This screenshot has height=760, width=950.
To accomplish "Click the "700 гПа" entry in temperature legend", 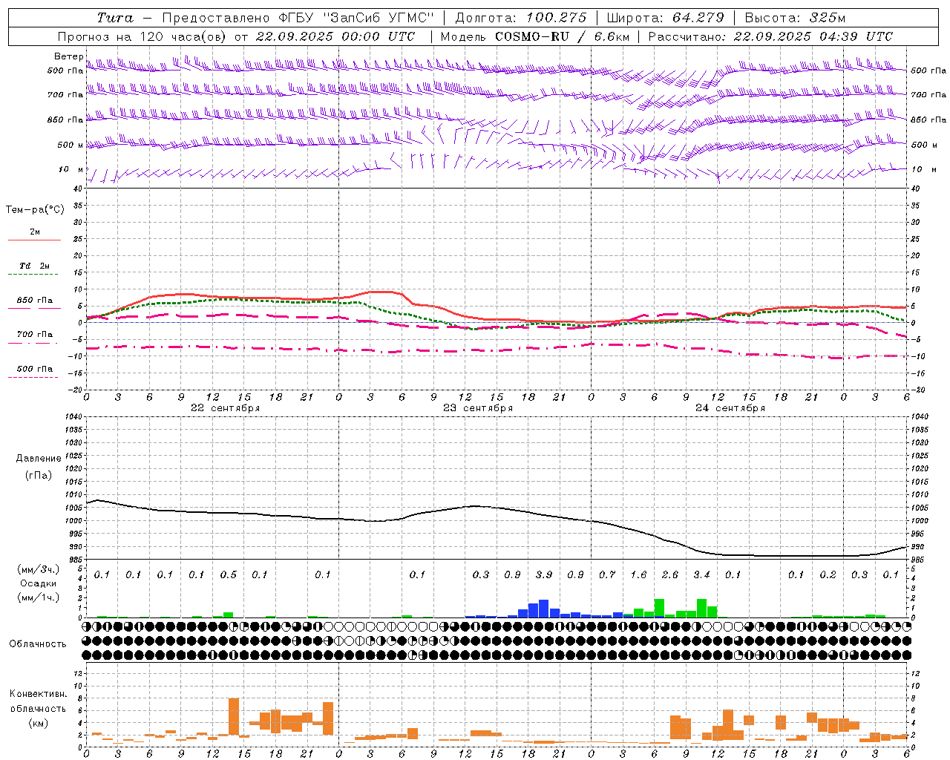I will (35, 335).
